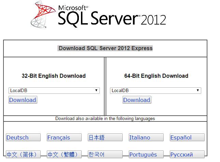220x162 pixels.
Task: Pick the 中文（简体）language button
Action: 23,154
